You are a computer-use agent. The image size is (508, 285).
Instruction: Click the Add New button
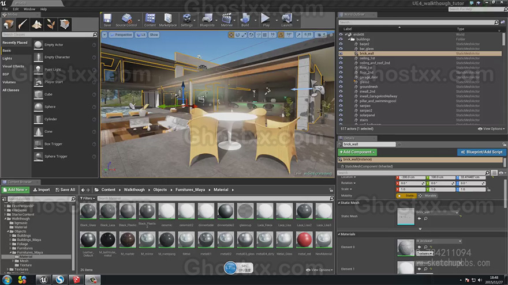[15, 190]
